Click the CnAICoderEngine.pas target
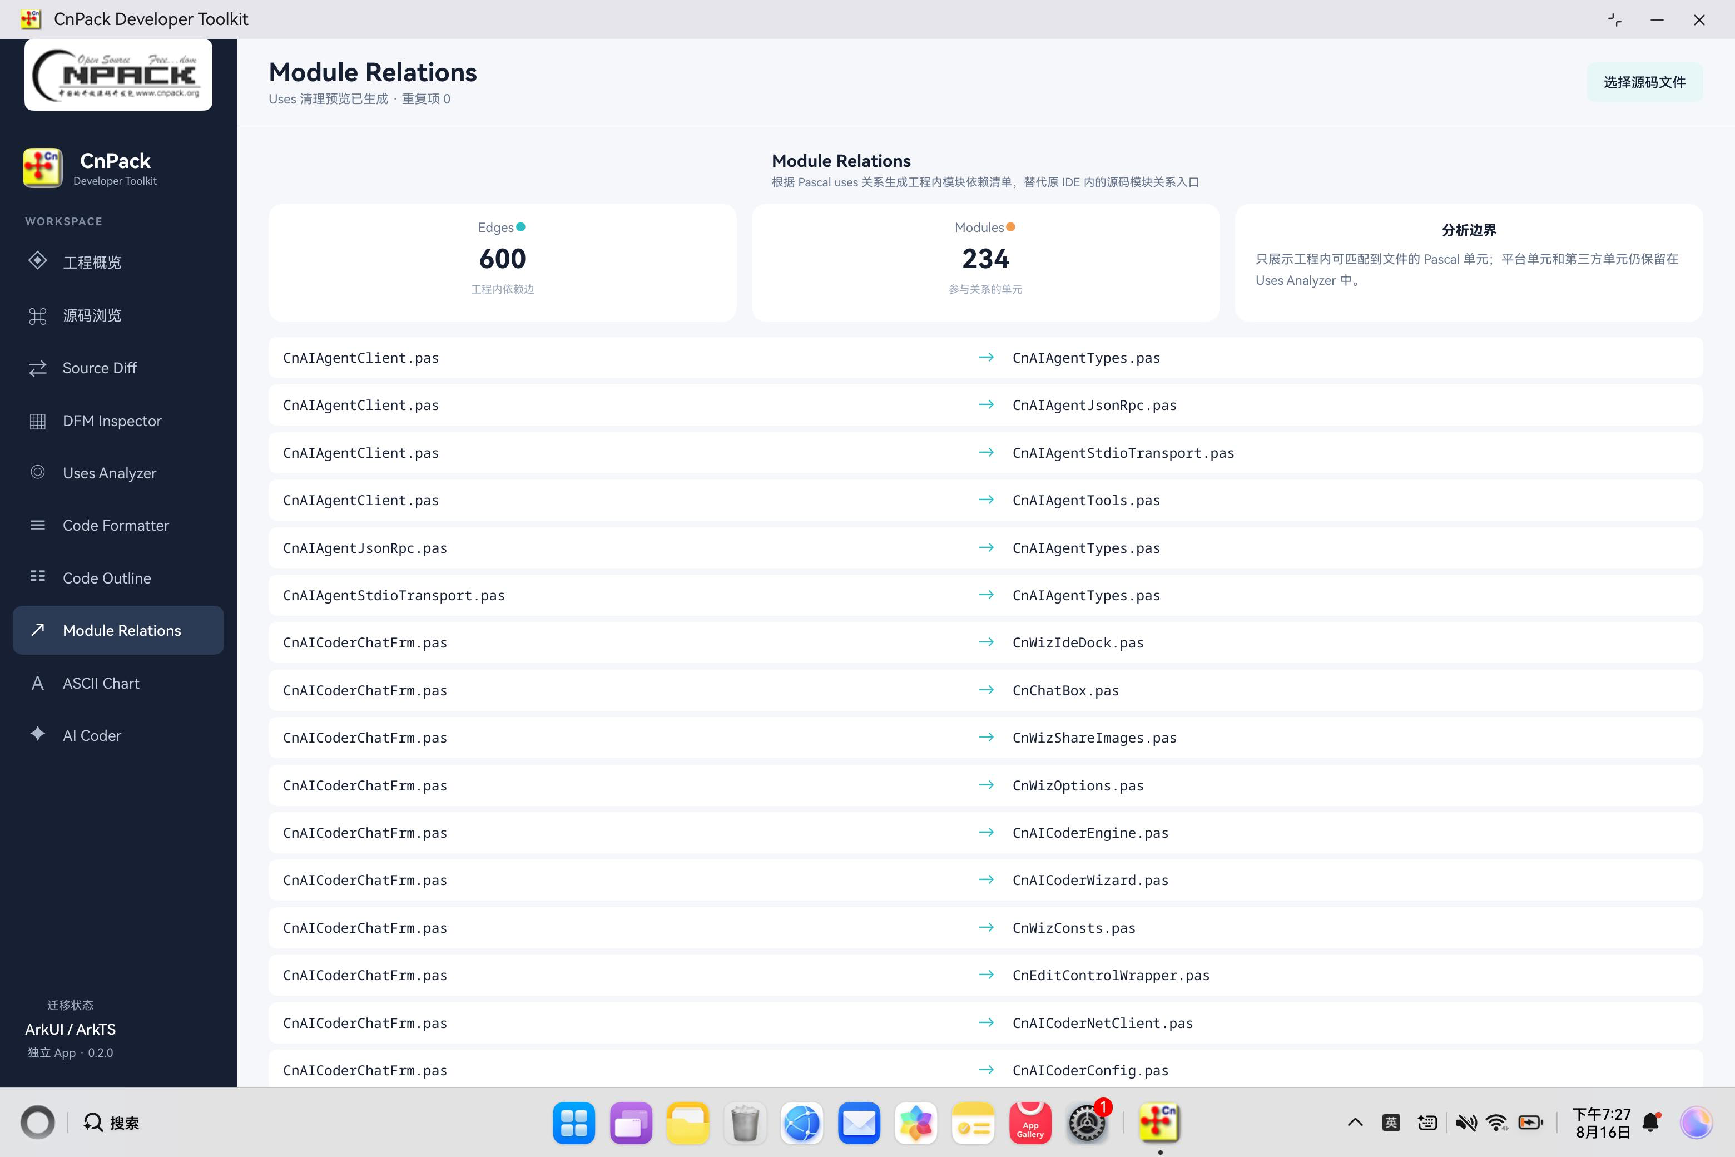1735x1157 pixels. (x=1090, y=833)
